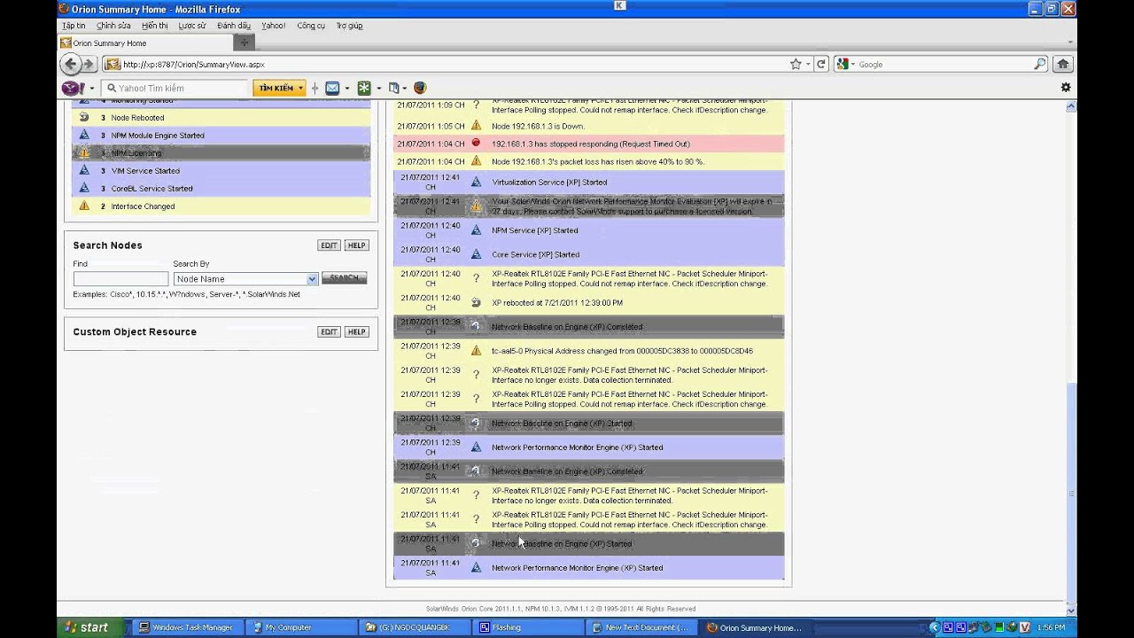Click the Yahoo toolbar bookmarks page icon

(x=394, y=88)
